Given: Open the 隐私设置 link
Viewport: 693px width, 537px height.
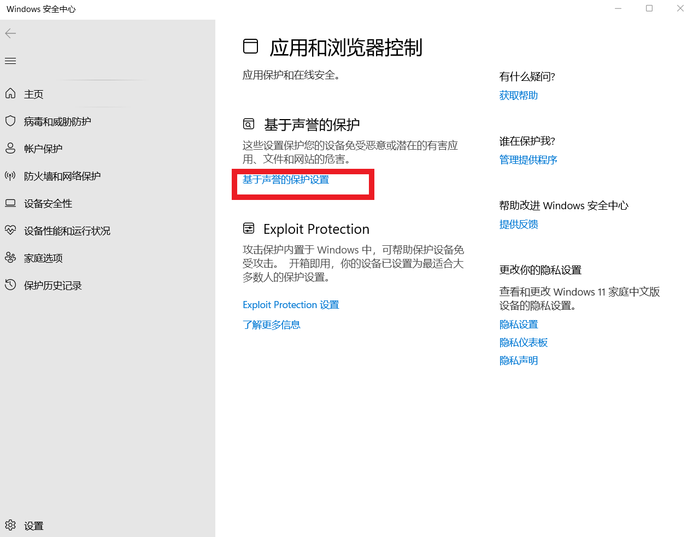Looking at the screenshot, I should point(519,324).
